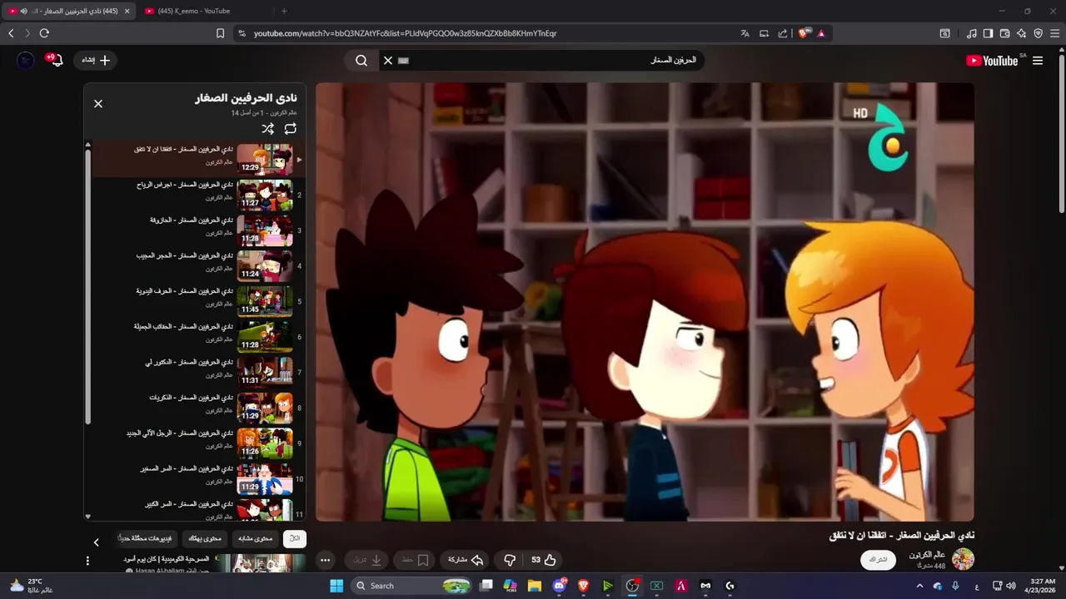This screenshot has width=1066, height=599.
Task: Go to YouTube home via logo
Action: 992,61
